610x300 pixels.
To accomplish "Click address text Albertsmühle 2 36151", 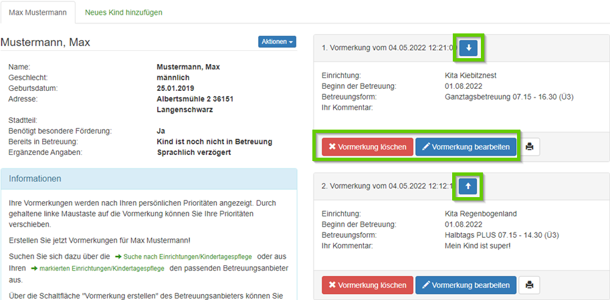I will coord(195,99).
